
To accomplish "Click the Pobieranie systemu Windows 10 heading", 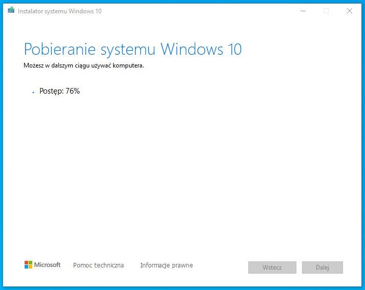I will (x=133, y=49).
